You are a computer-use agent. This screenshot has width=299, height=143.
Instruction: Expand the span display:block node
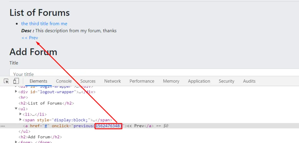click(21, 120)
